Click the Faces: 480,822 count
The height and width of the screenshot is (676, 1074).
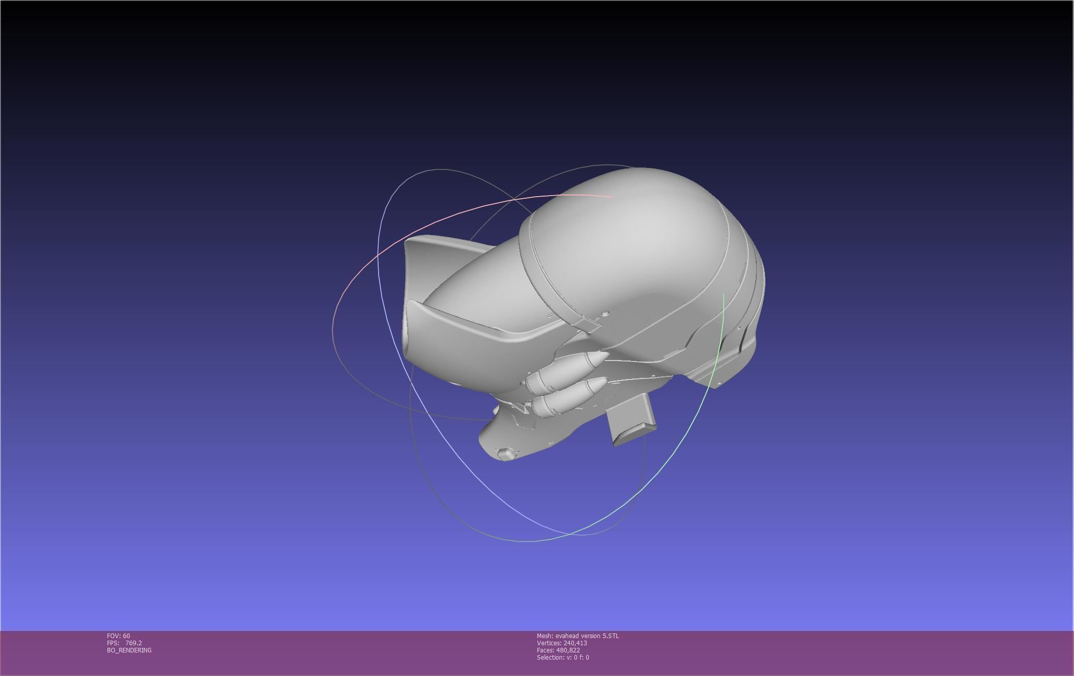coord(558,650)
